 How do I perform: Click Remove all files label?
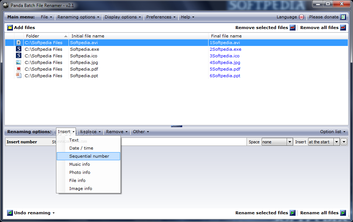click(x=319, y=28)
